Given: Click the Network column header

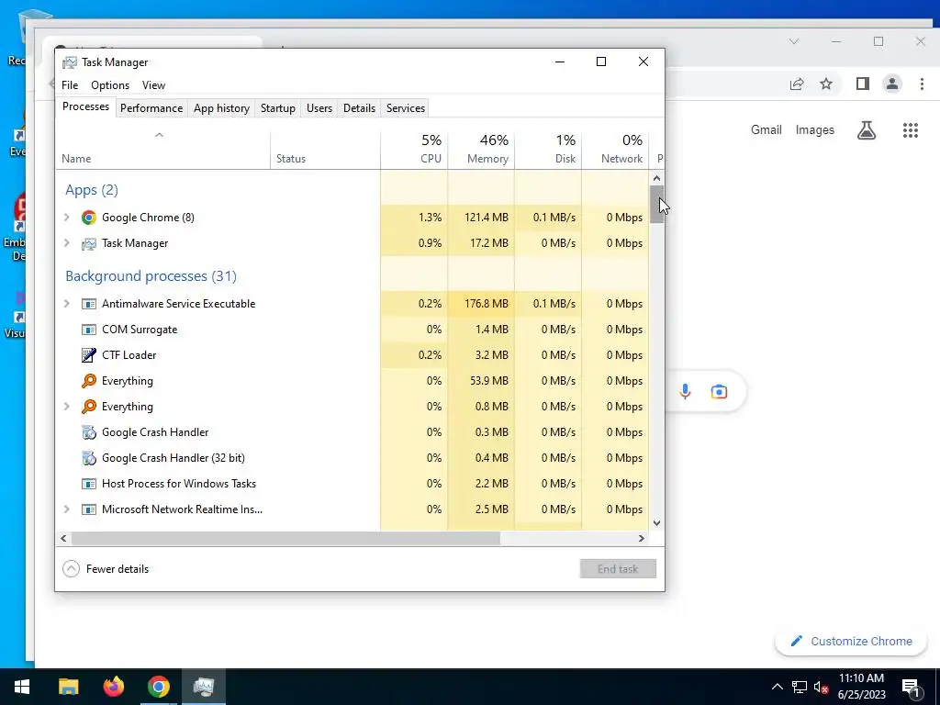Looking at the screenshot, I should point(615,149).
